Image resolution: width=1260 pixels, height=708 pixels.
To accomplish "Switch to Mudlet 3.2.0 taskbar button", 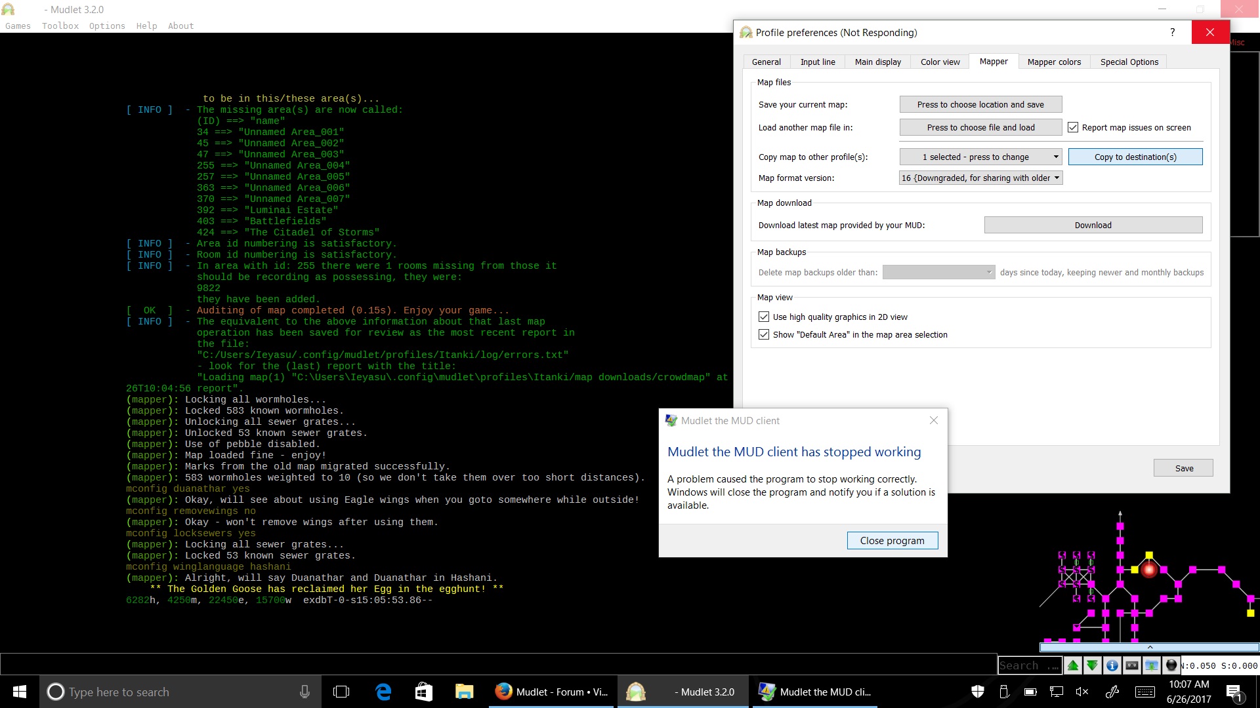I will (683, 692).
